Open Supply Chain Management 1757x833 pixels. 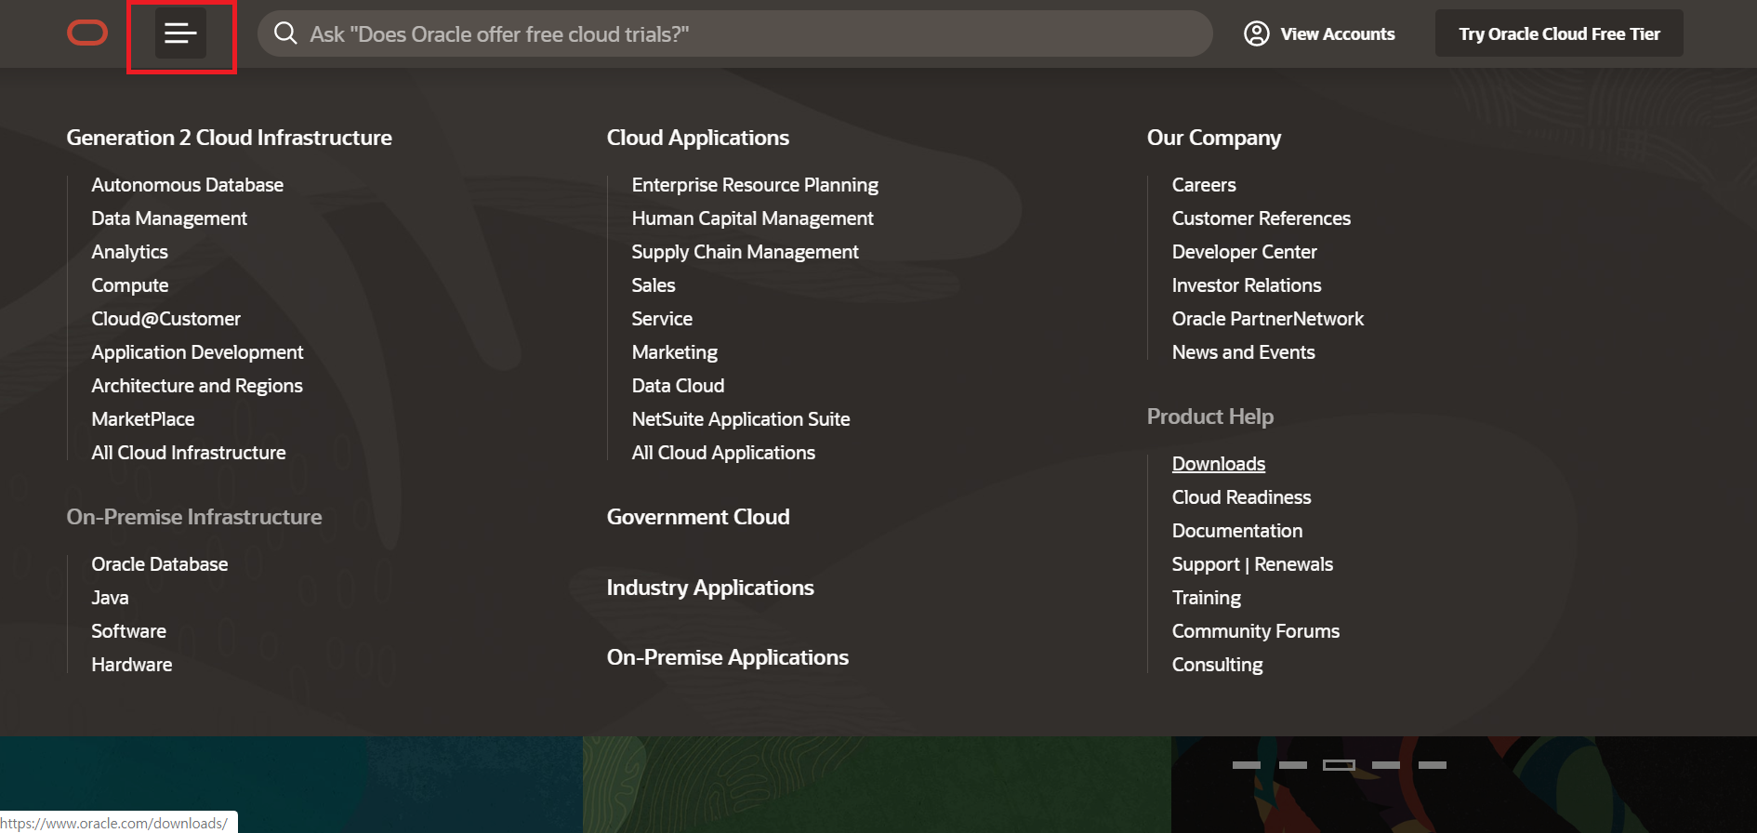(x=745, y=252)
